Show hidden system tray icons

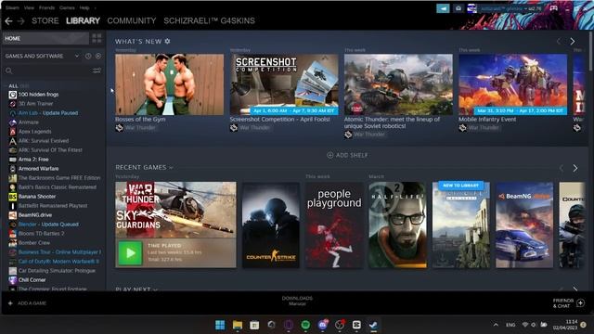(496, 325)
